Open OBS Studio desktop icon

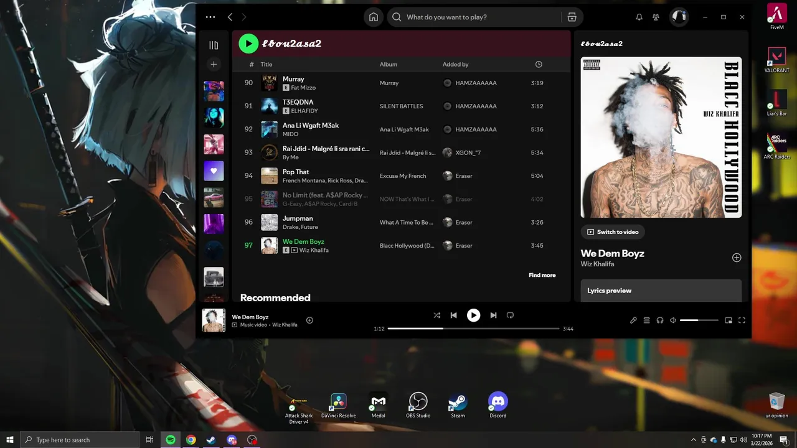pos(418,406)
